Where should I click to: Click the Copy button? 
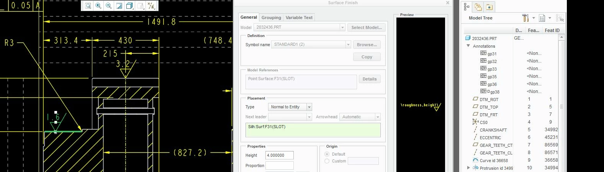367,57
